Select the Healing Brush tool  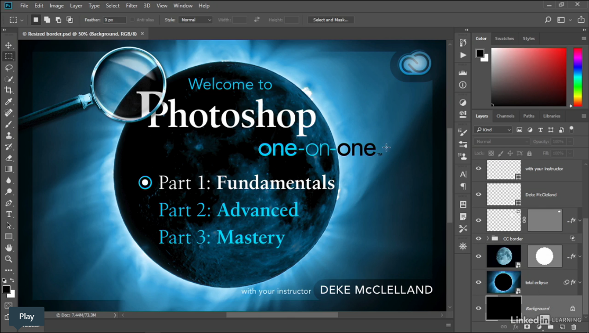point(8,113)
